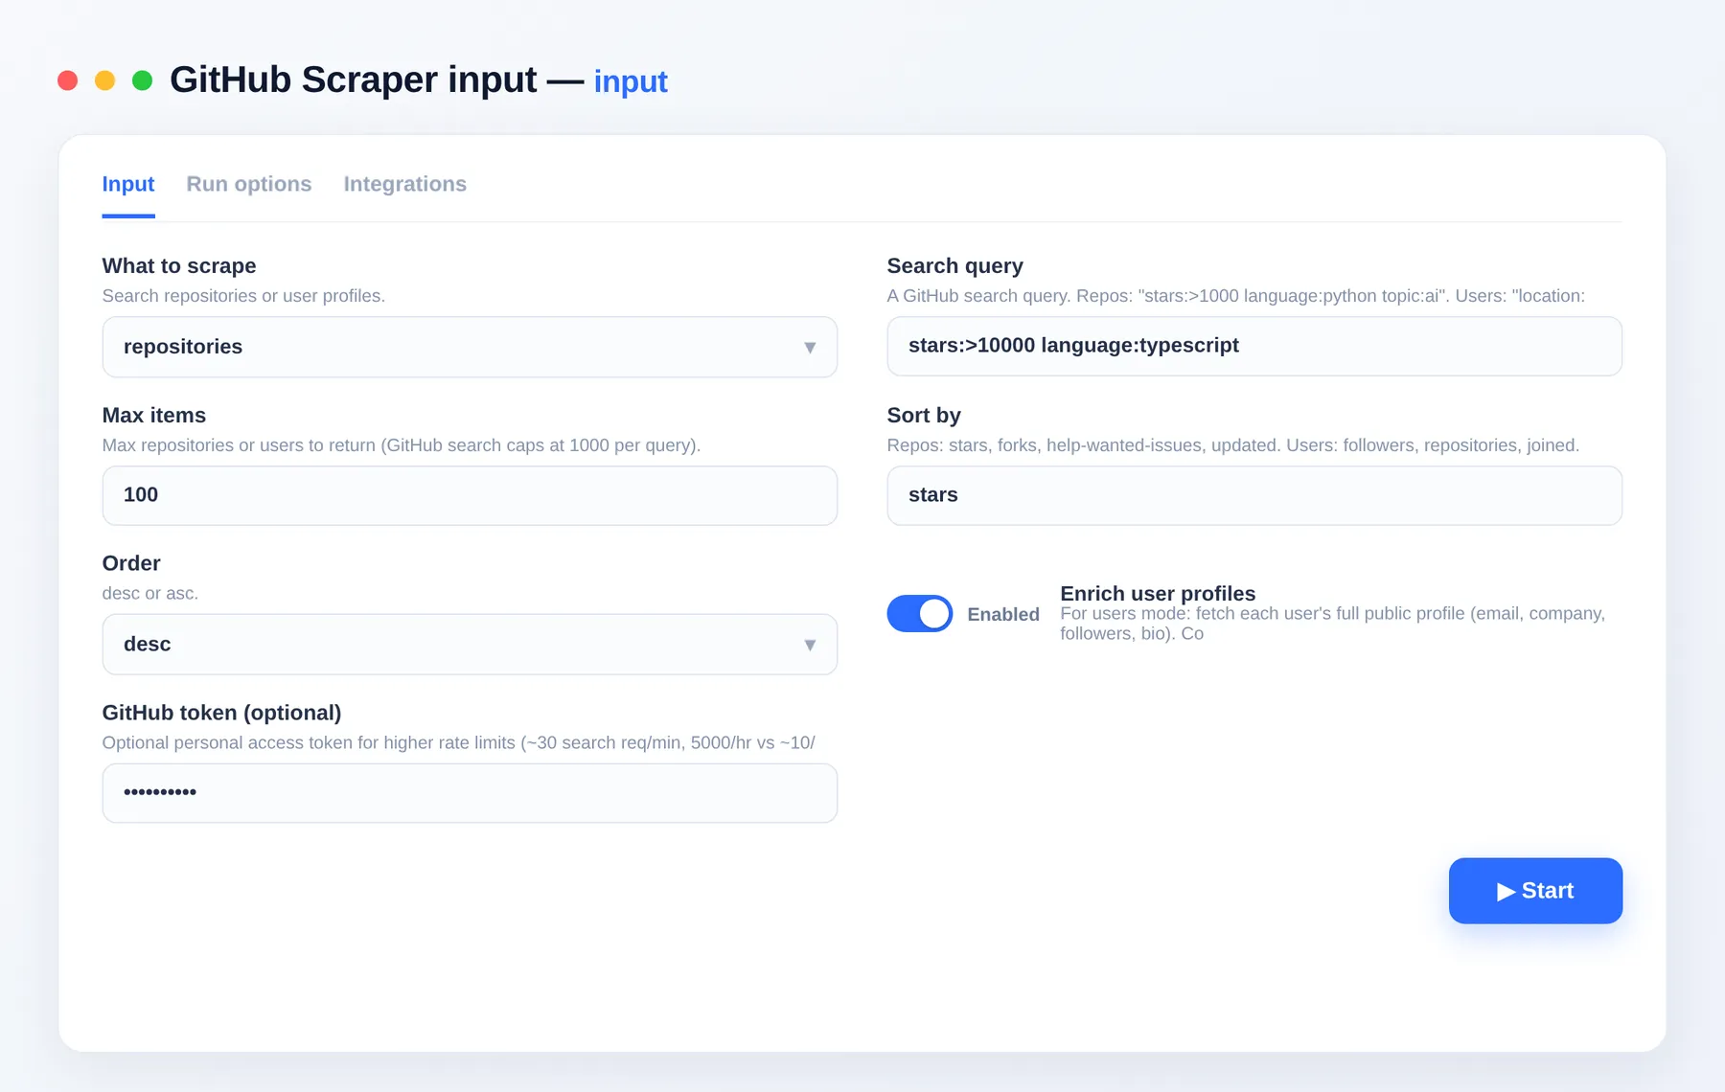Click the red close window dot
Image resolution: width=1725 pixels, height=1092 pixels.
coord(67,80)
